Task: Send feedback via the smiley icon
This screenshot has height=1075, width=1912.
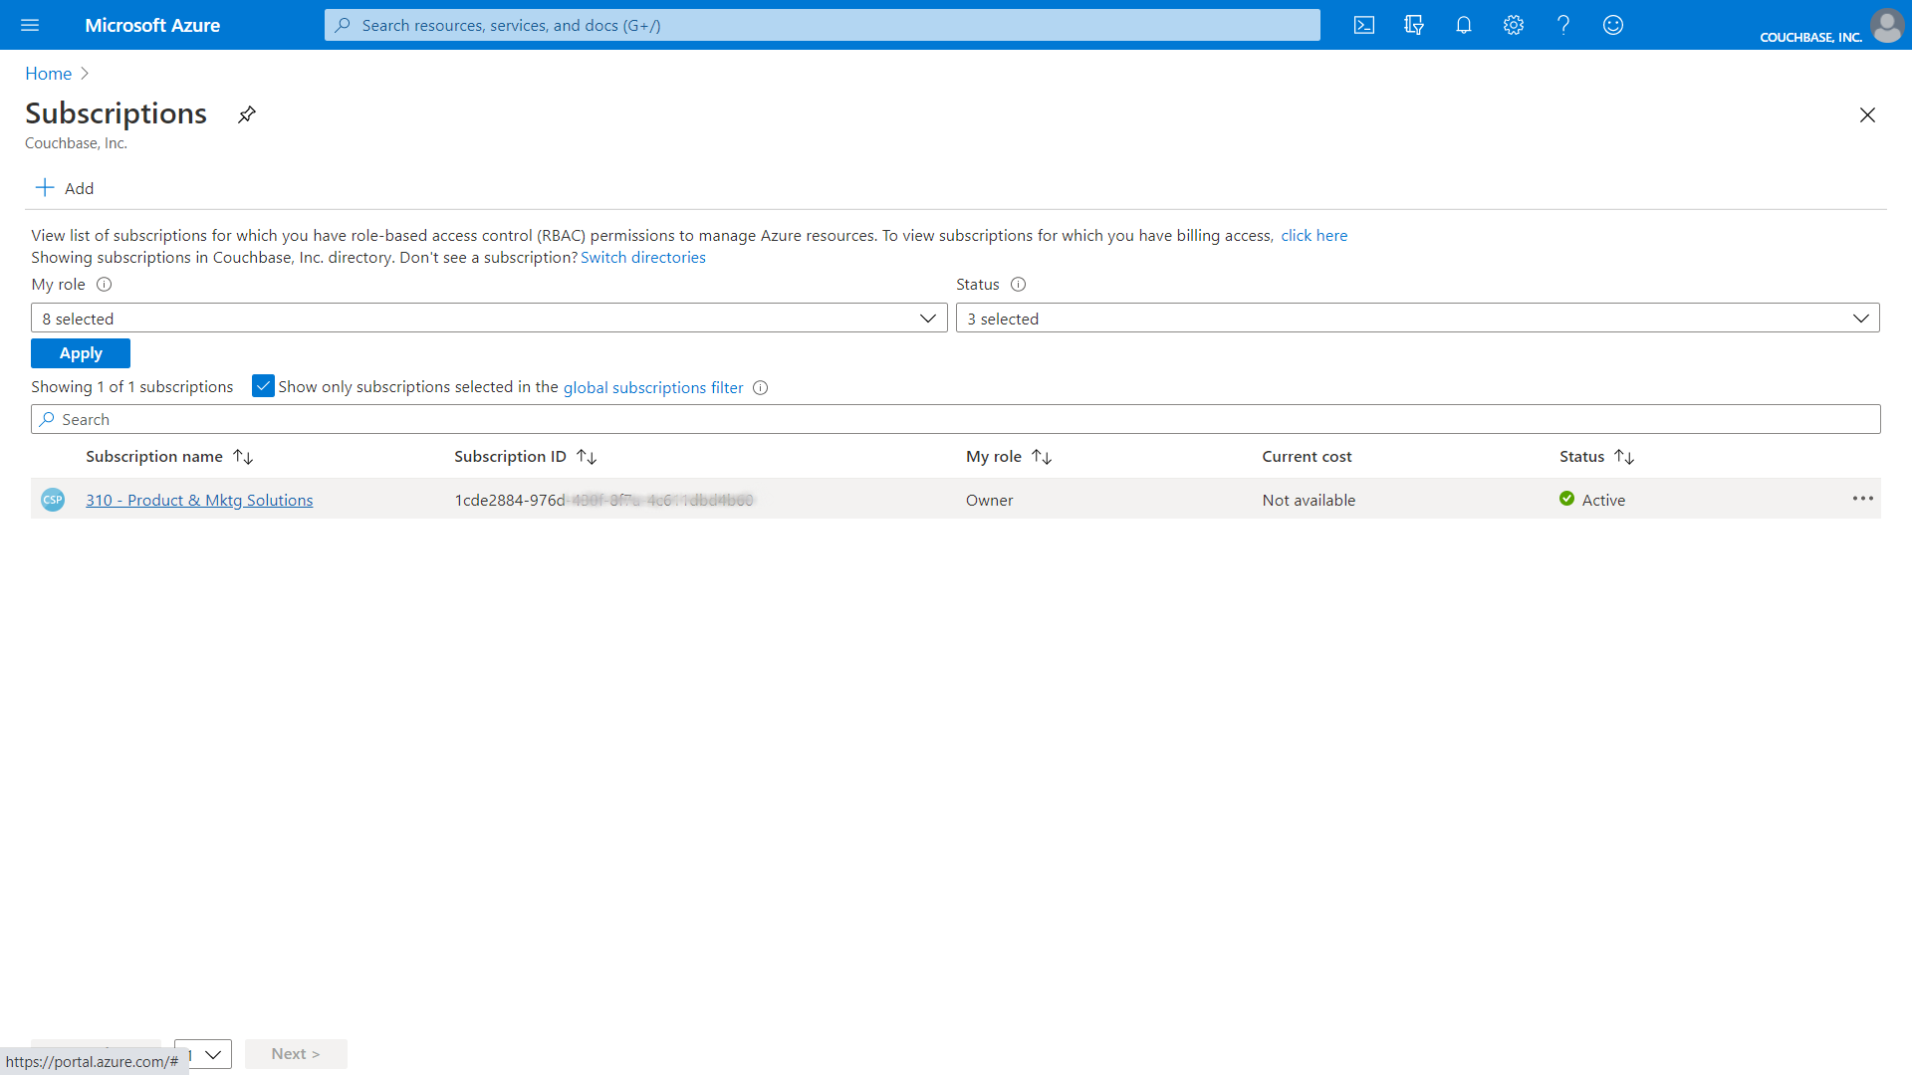Action: point(1612,25)
